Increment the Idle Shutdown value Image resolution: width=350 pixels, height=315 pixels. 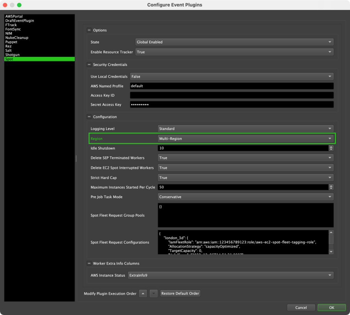[x=331, y=147]
